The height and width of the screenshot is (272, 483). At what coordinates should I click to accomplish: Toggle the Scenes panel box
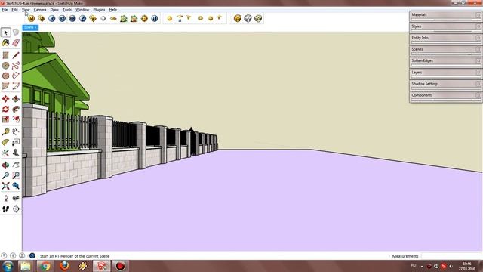[x=478, y=49]
